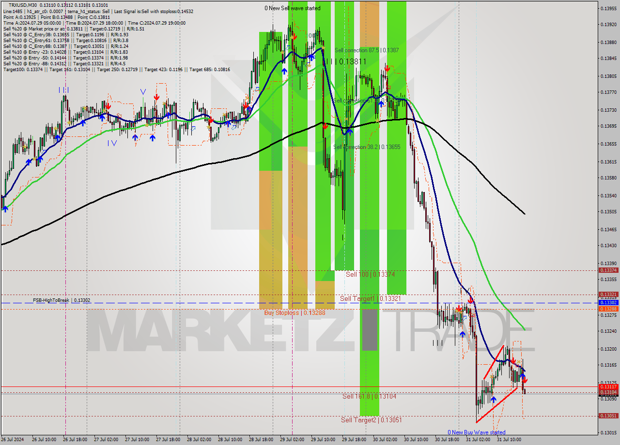Viewport: 620px width, 445px height.
Task: Click the 0.13695 price axis value
Action: pyautogui.click(x=608, y=126)
